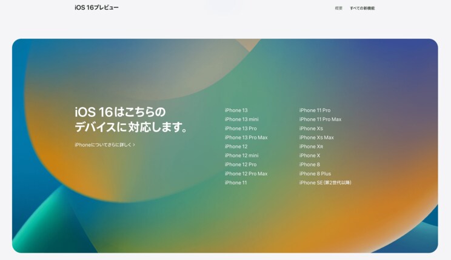Image resolution: width=451 pixels, height=260 pixels.
Task: Click the iPhone 11 entry in first column
Action: (235, 182)
